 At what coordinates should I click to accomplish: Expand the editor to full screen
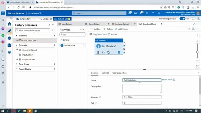pos(194,24)
